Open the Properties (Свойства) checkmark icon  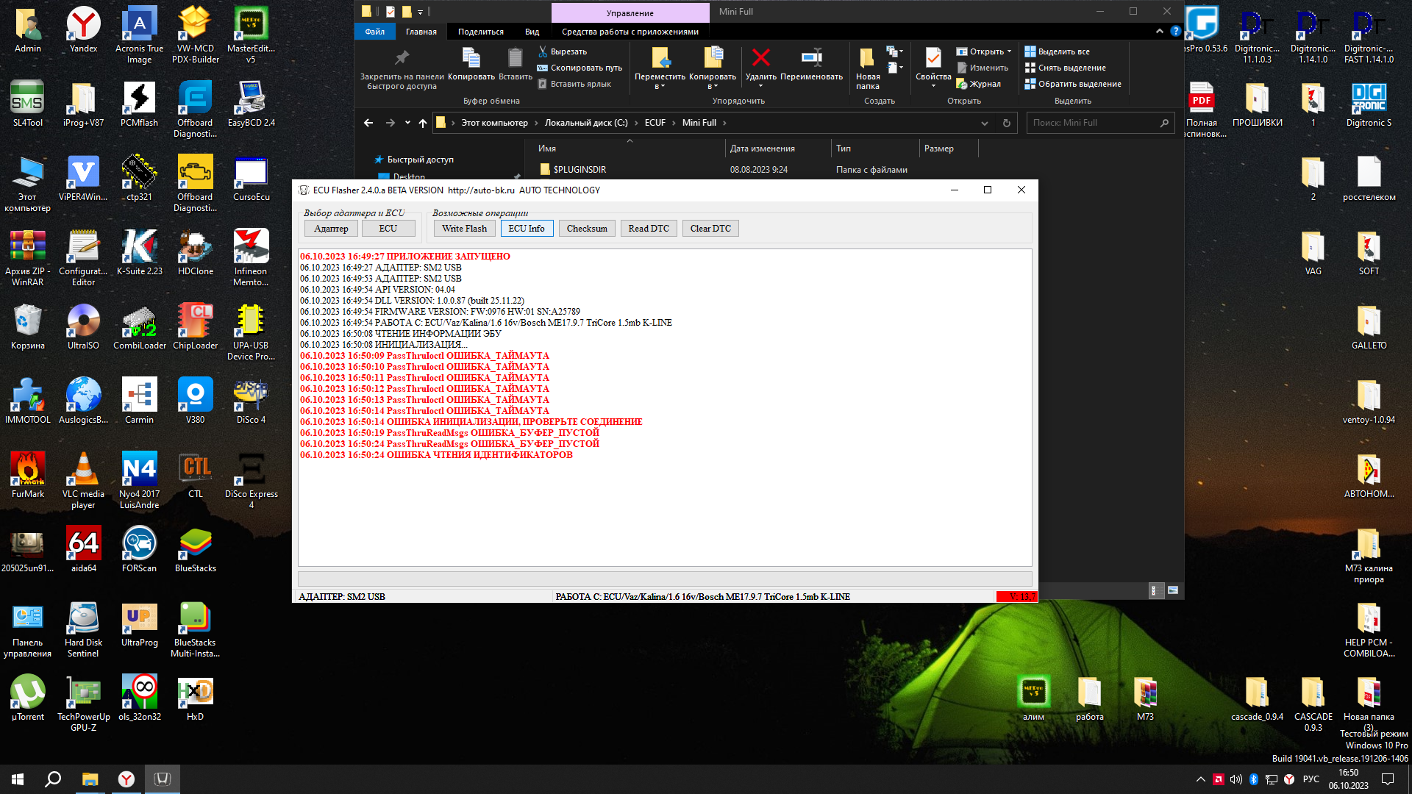[x=933, y=58]
